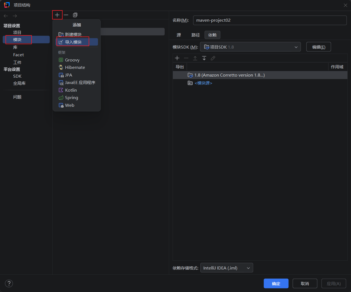Click the 应用 button
This screenshot has height=292, width=351.
click(x=334, y=283)
